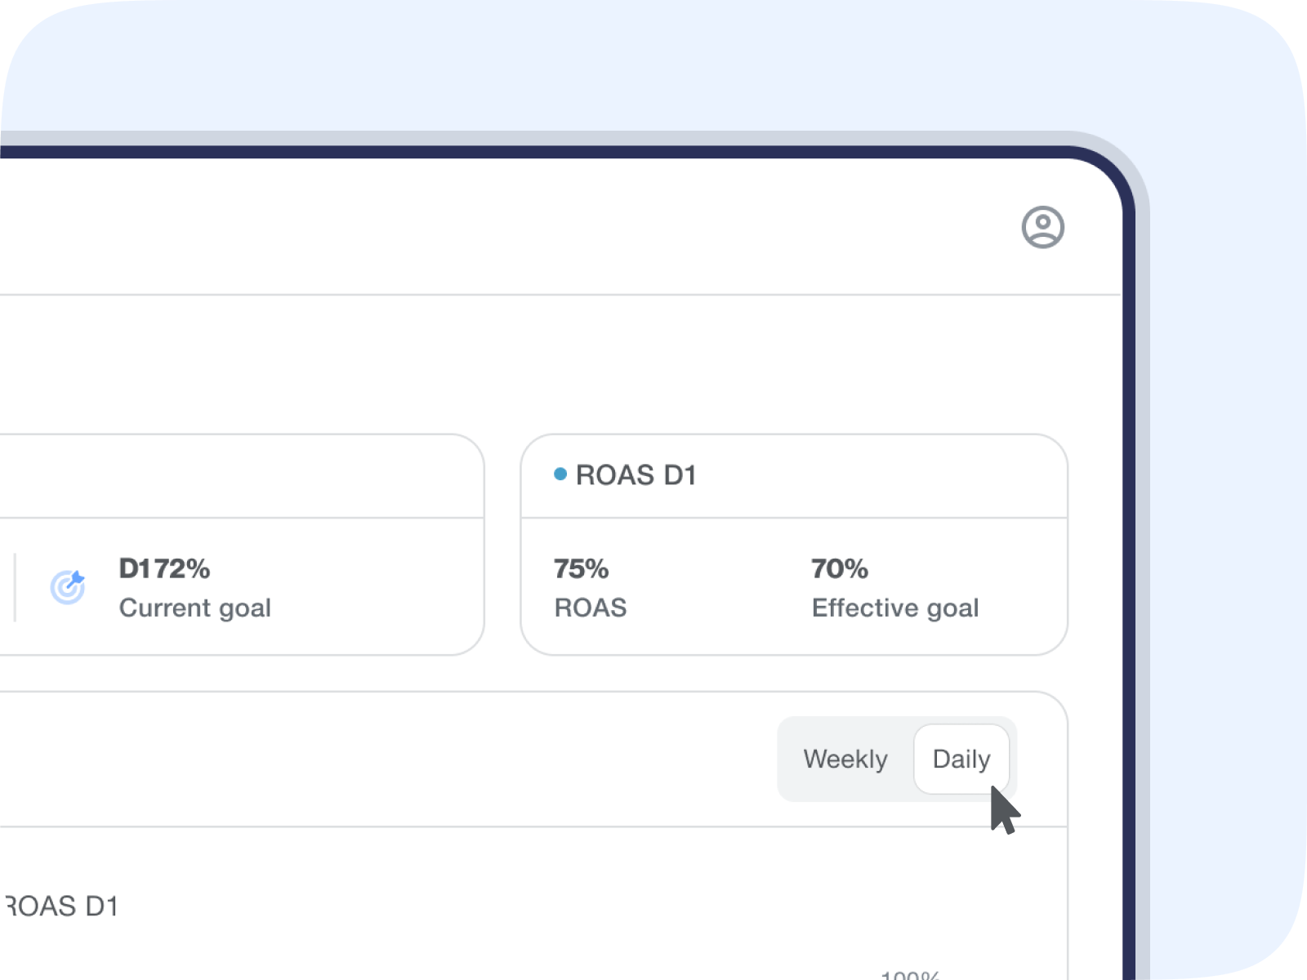Screen dimensions: 1307x980
Task: Click the target goal bullseye icon
Action: coord(68,586)
